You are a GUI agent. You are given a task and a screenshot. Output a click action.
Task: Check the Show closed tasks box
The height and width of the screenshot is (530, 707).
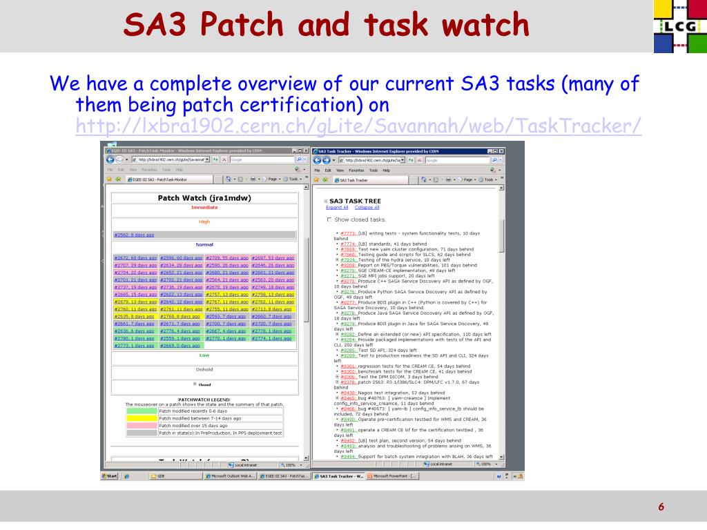coord(329,219)
